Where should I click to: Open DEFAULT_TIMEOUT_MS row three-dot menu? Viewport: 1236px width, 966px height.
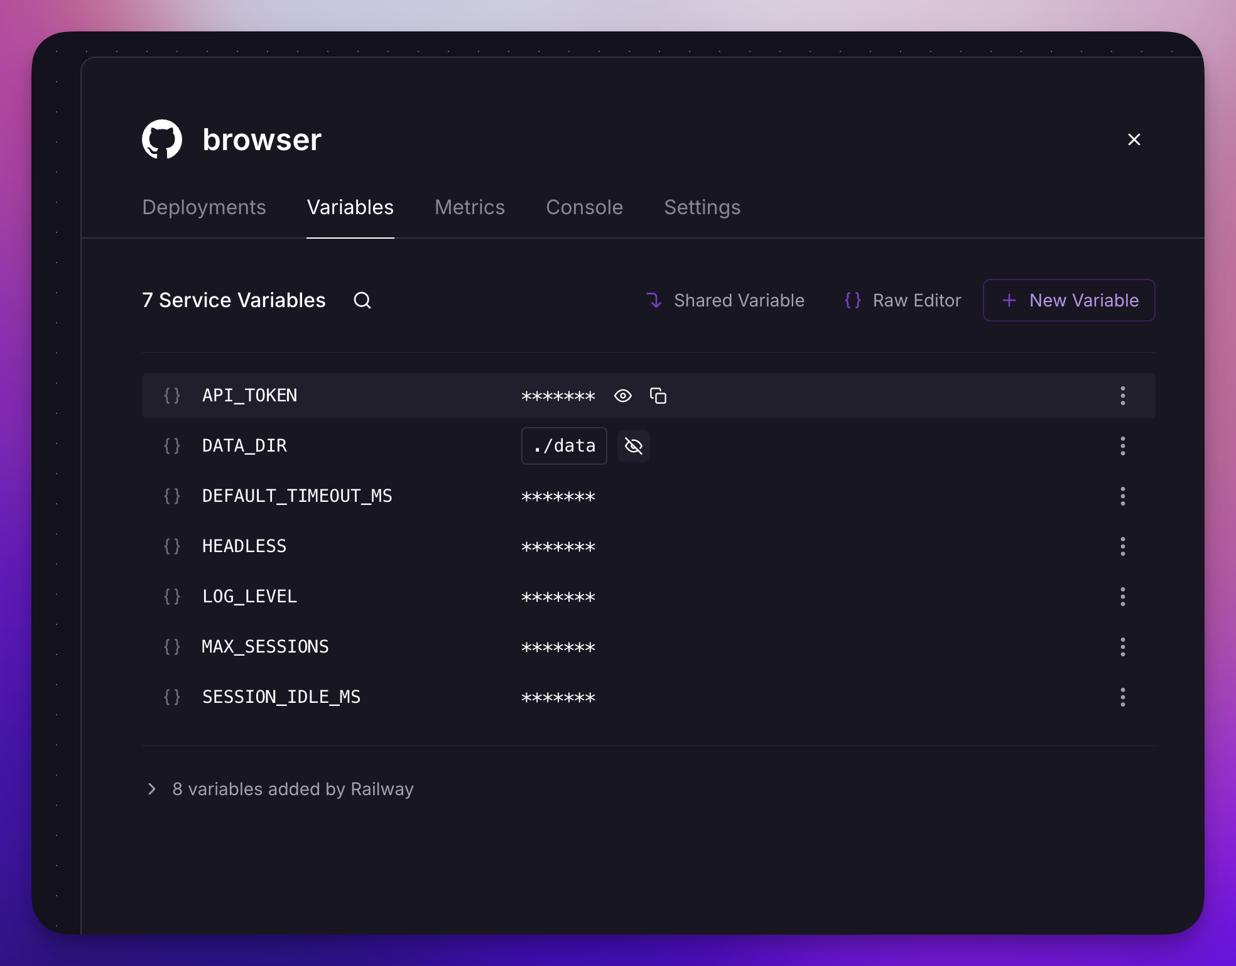1123,496
